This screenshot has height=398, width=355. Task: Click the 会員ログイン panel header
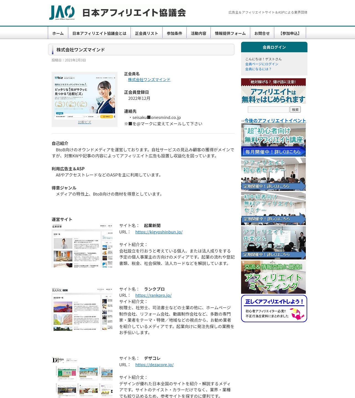[x=274, y=47]
